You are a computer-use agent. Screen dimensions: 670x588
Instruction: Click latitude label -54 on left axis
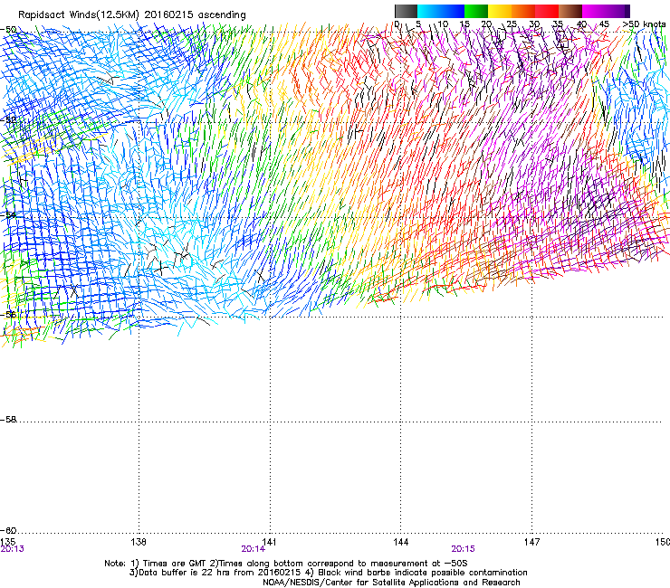pyautogui.click(x=8, y=214)
